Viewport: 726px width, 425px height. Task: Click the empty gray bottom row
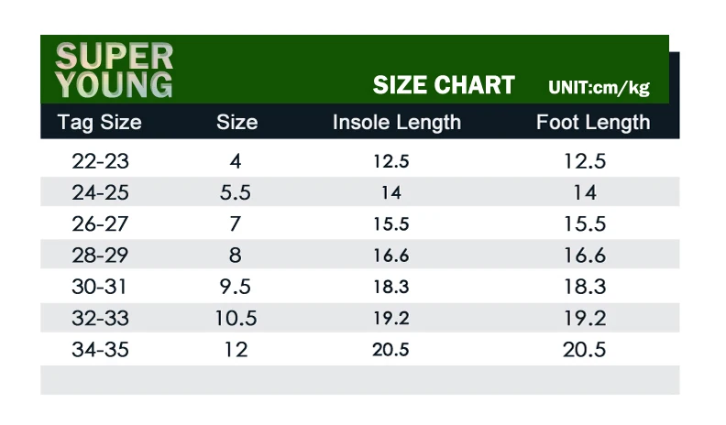359,380
